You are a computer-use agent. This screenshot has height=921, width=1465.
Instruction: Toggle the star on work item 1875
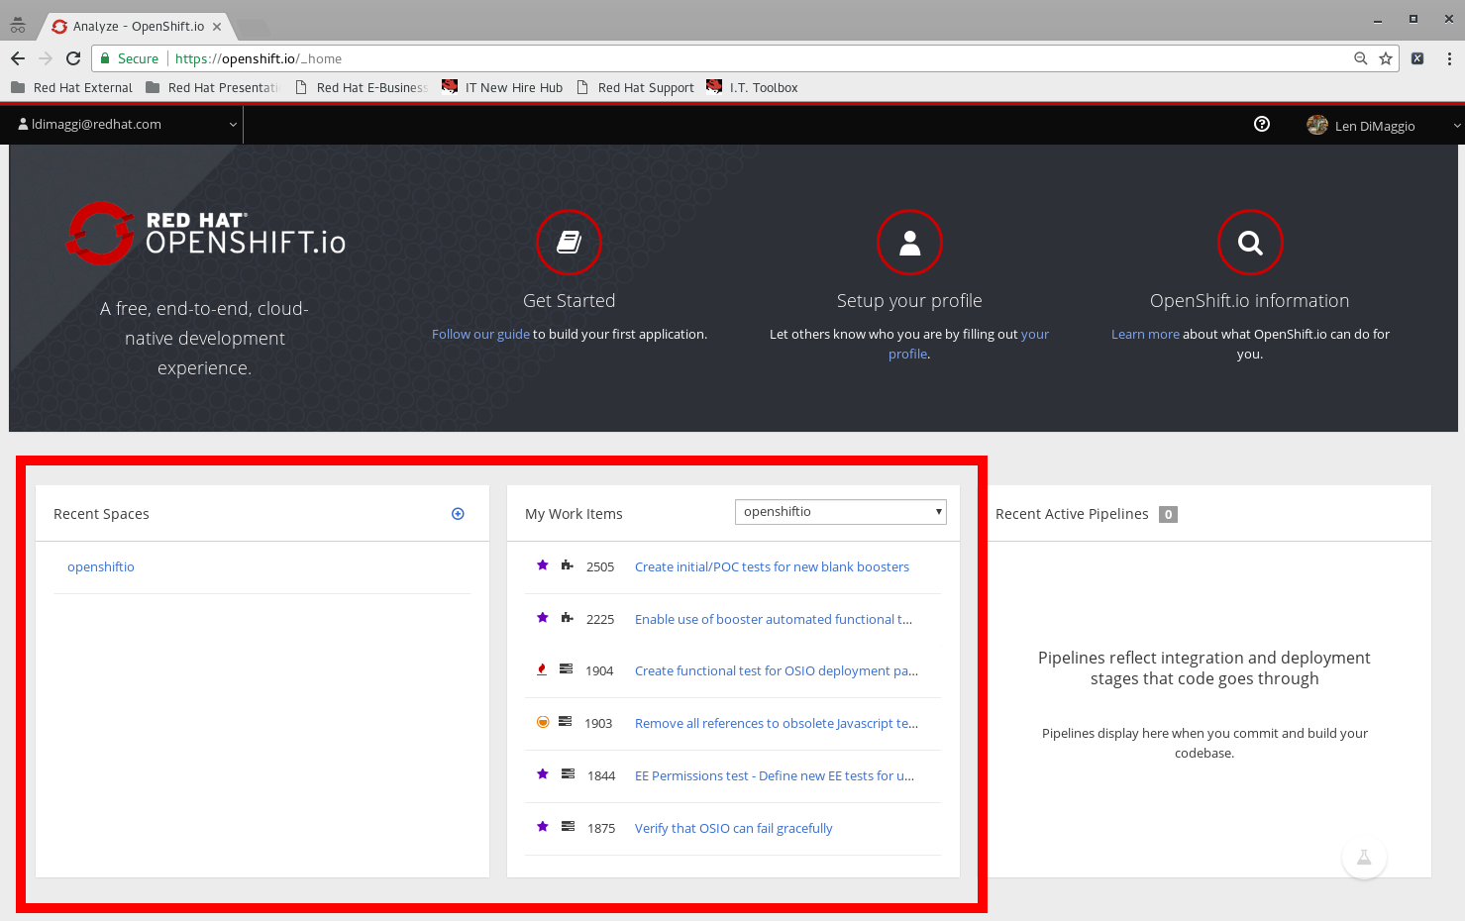(542, 826)
